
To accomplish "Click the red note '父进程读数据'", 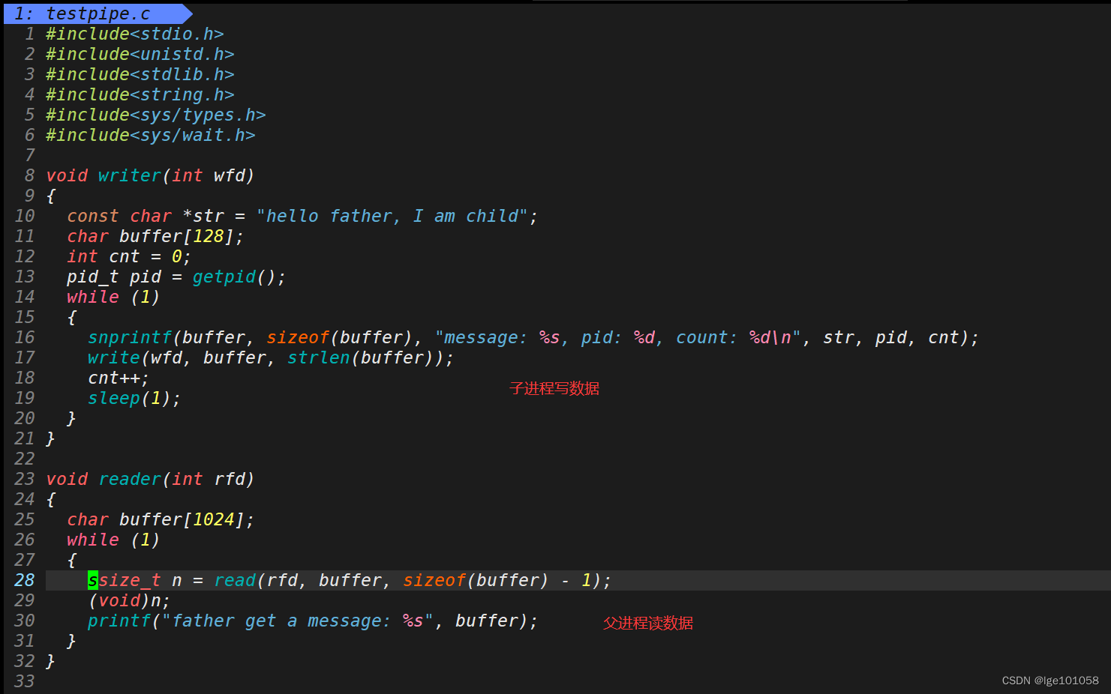I will 648,623.
